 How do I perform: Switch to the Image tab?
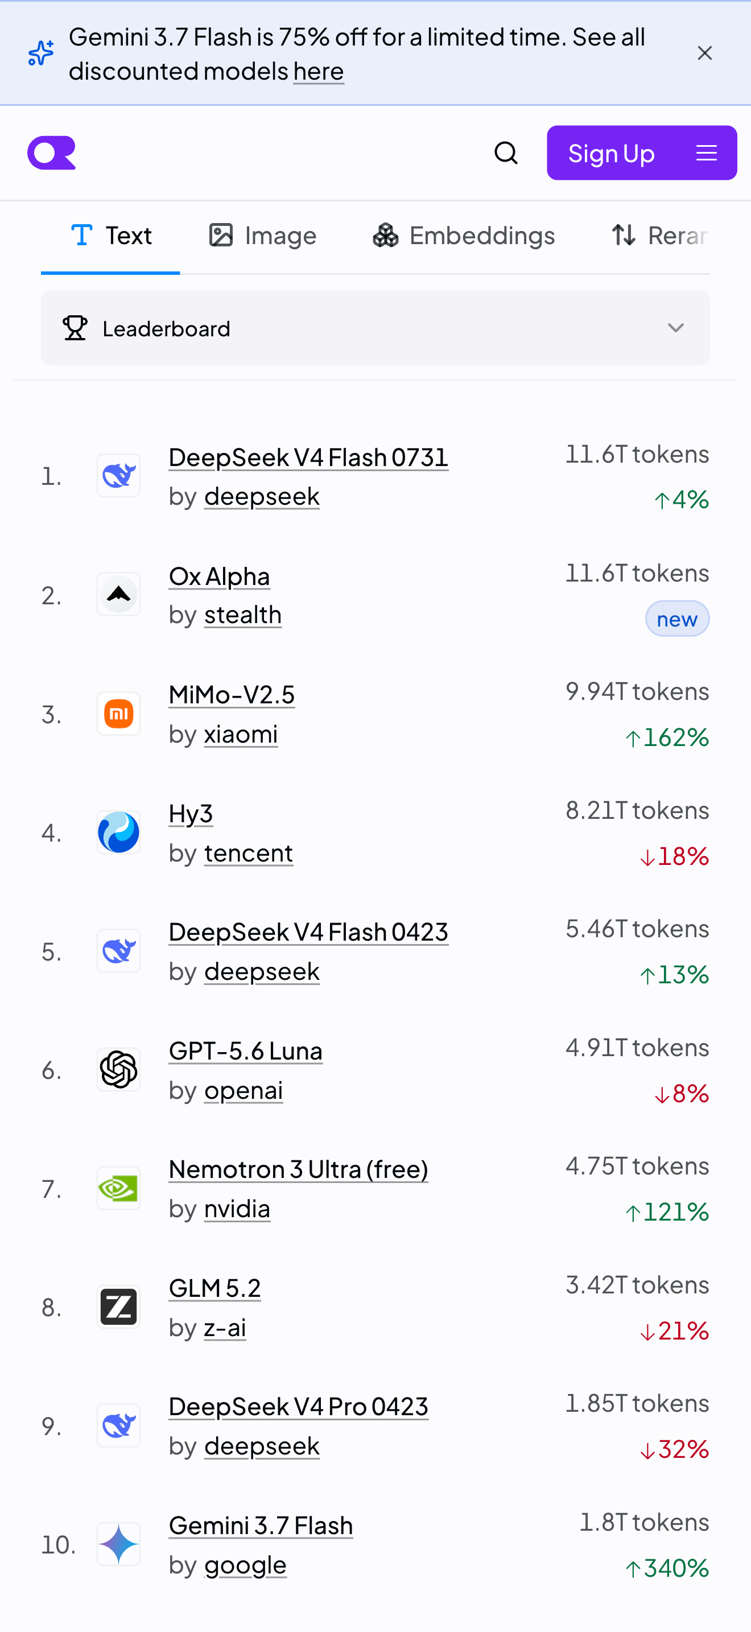[262, 236]
